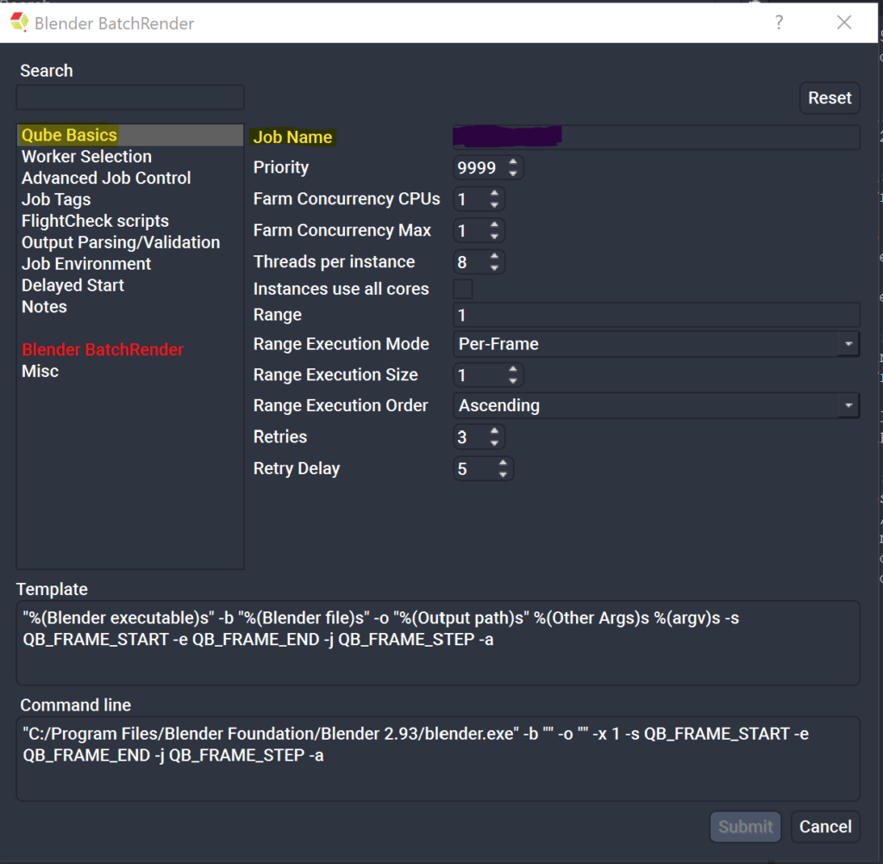Increase Priority using up arrow
Screen dimensions: 883x864
[513, 162]
